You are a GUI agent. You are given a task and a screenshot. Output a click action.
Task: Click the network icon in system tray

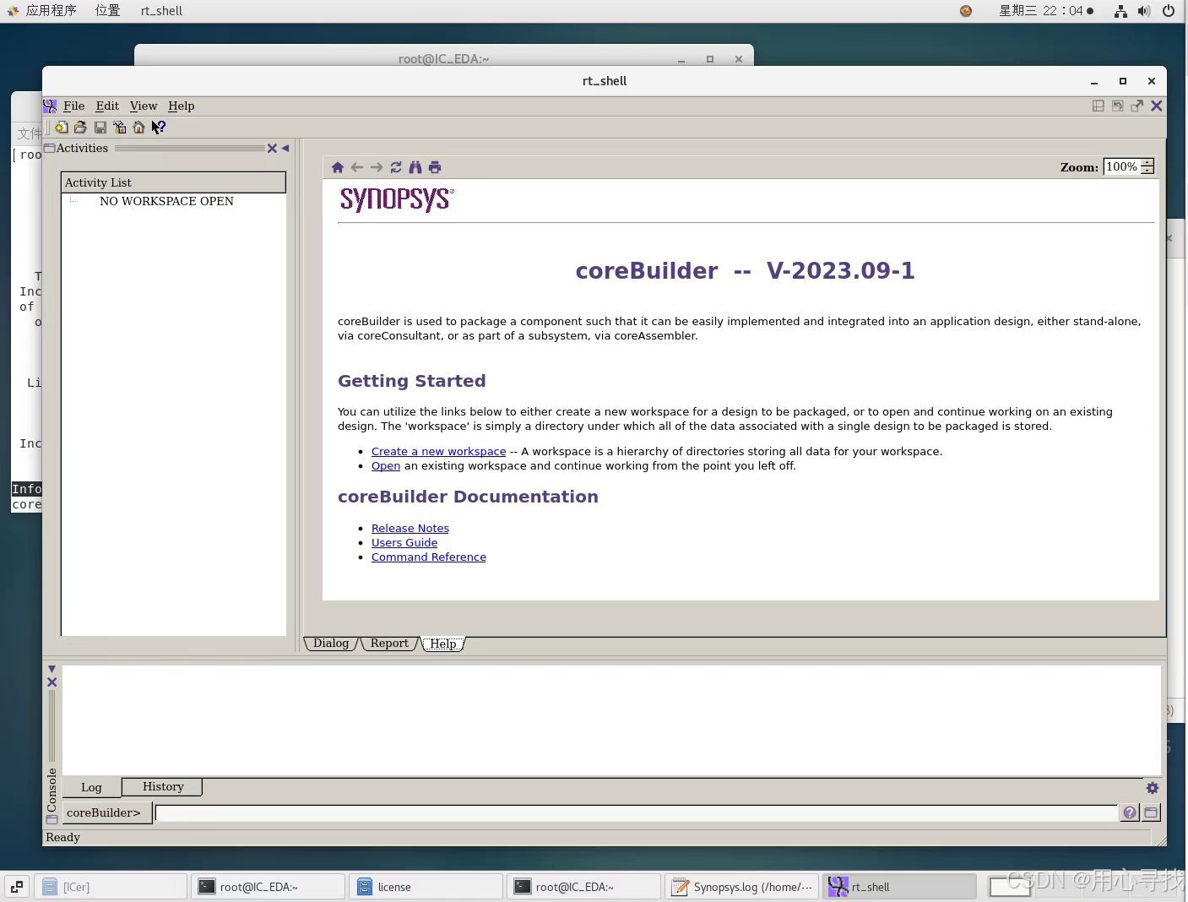pyautogui.click(x=1120, y=11)
